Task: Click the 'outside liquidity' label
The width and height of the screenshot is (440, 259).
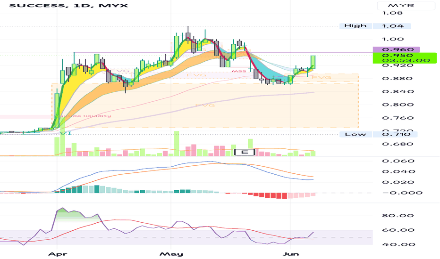Action: (x=85, y=116)
